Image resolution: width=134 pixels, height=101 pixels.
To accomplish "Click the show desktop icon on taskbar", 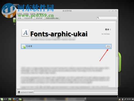I will pos(10,99).
